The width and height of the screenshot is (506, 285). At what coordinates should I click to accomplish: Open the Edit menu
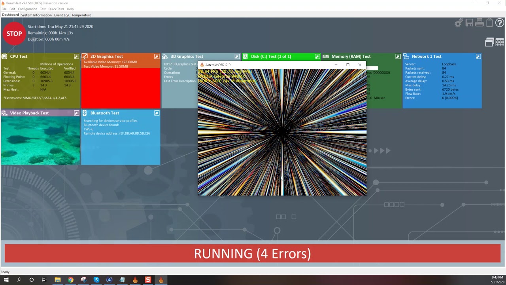pyautogui.click(x=12, y=9)
